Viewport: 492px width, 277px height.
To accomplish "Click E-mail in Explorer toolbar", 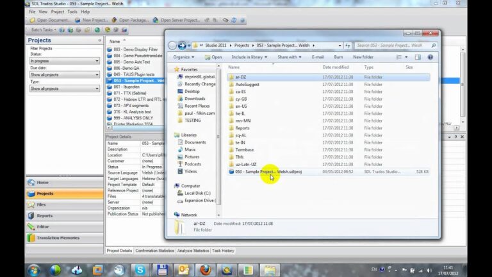I will [318, 57].
